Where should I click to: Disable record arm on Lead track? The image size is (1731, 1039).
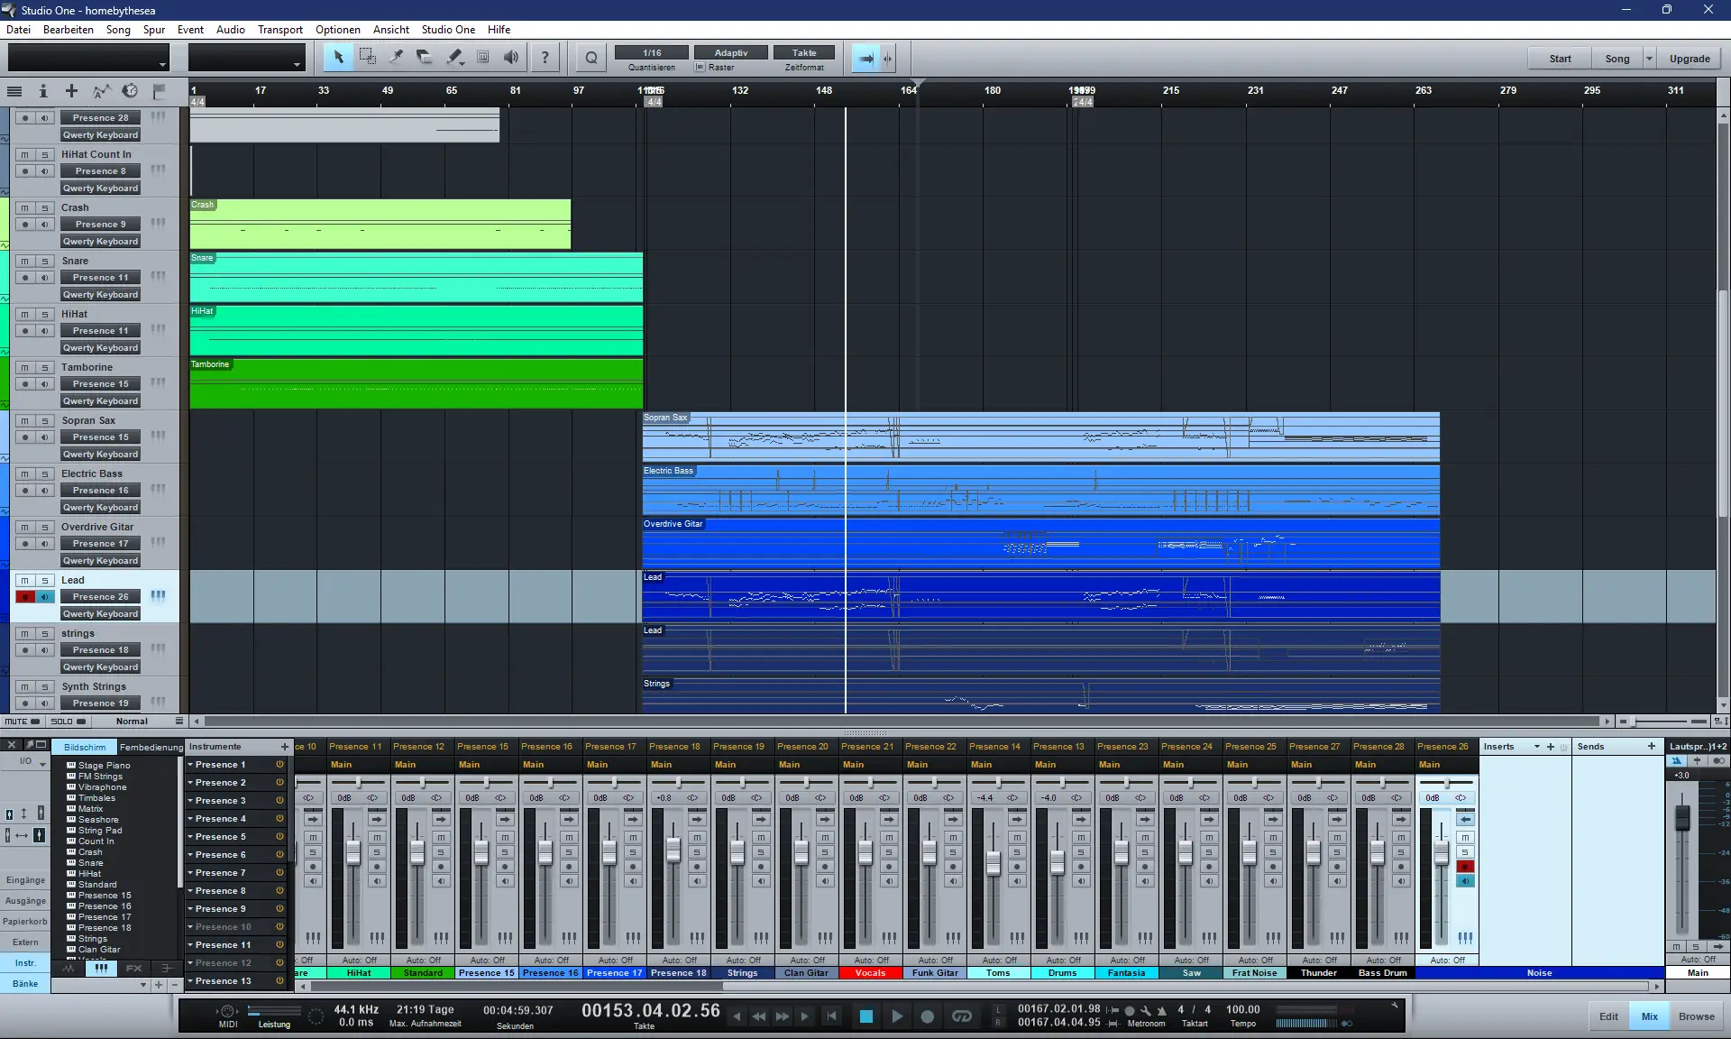(x=25, y=597)
